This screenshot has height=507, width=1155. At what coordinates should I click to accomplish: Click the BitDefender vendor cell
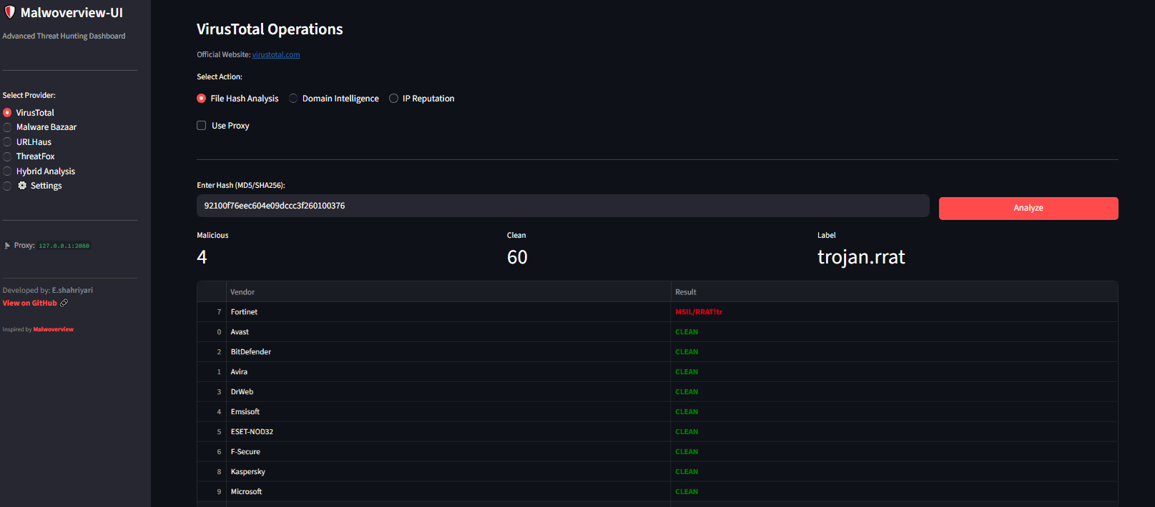448,352
